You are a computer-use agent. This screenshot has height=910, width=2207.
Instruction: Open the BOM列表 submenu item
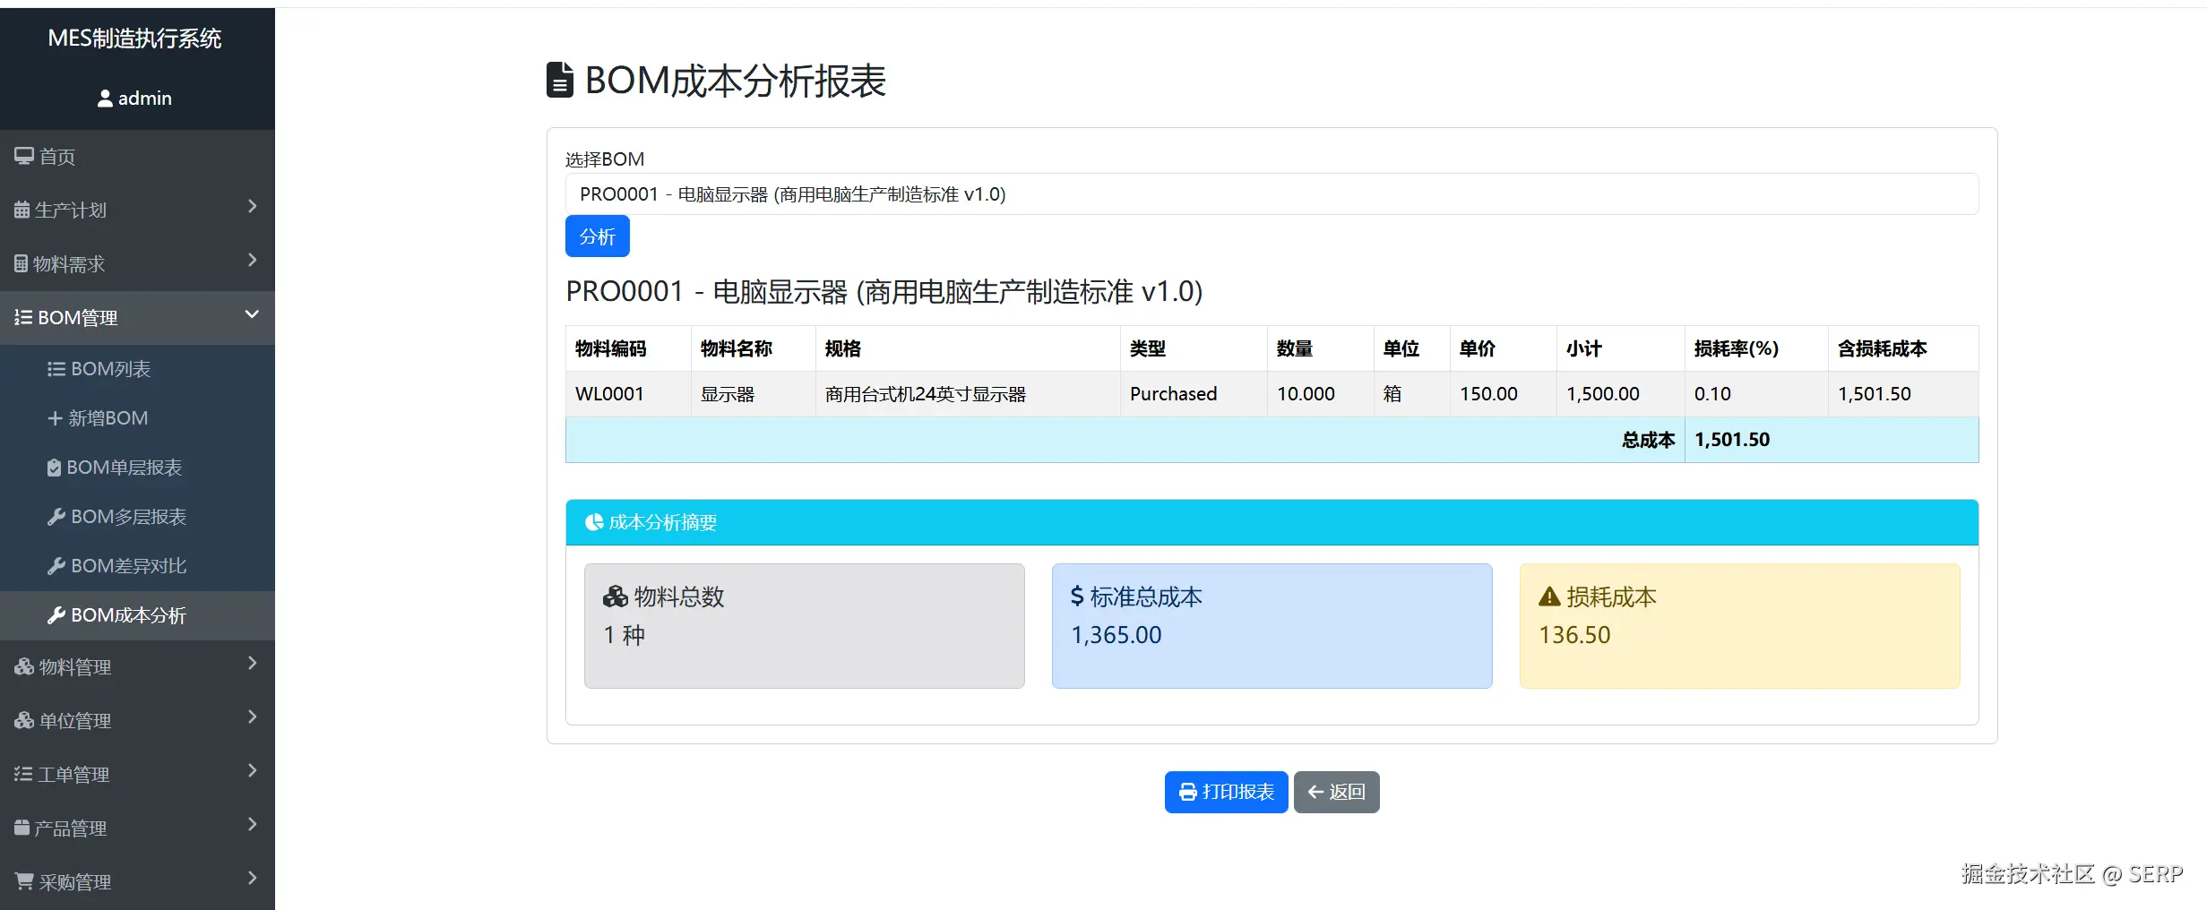(x=137, y=369)
